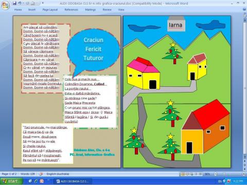Open the round Office Button menu
The width and height of the screenshot is (247, 185).
5,6
